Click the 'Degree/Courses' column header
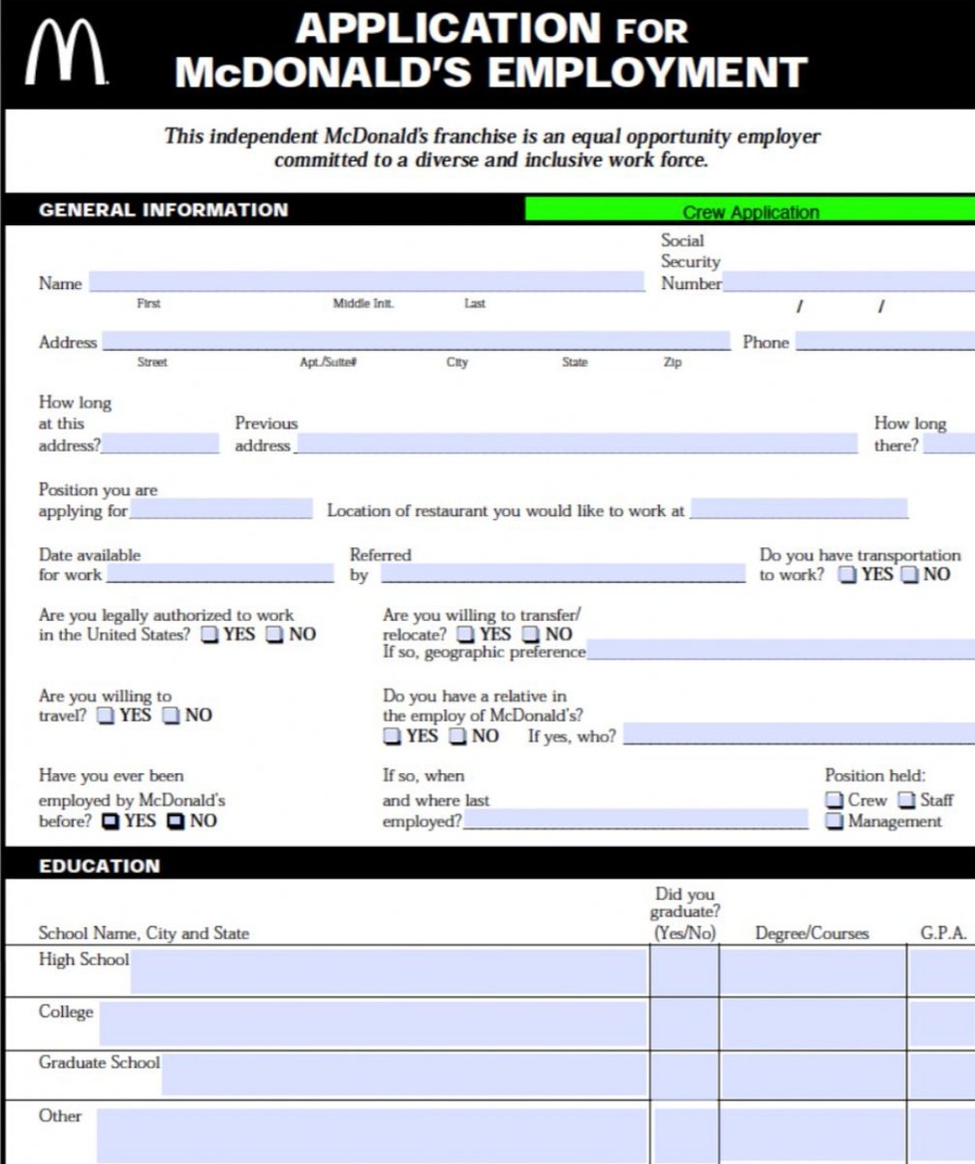The height and width of the screenshot is (1164, 975). point(812,933)
